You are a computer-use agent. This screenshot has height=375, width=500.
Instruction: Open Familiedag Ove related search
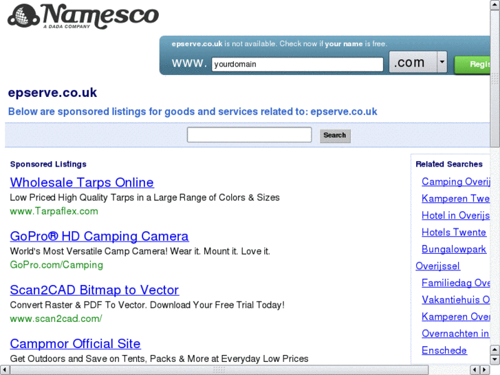[456, 283]
